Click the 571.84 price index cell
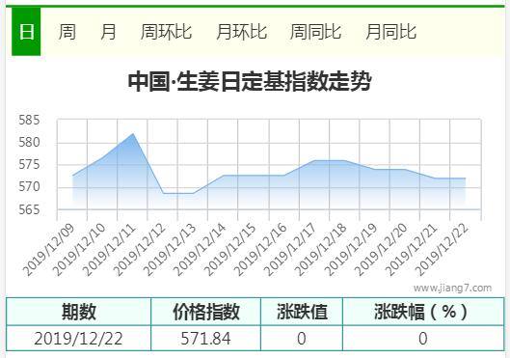This screenshot has width=510, height=358. coord(206,338)
